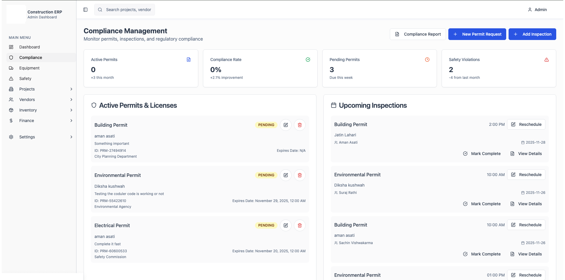Mark Sachin Vishwakarma inspection complete
Viewport: 565px width, 280px height.
coord(482,254)
